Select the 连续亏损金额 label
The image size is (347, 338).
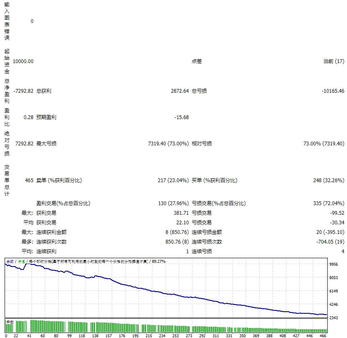[x=207, y=232]
